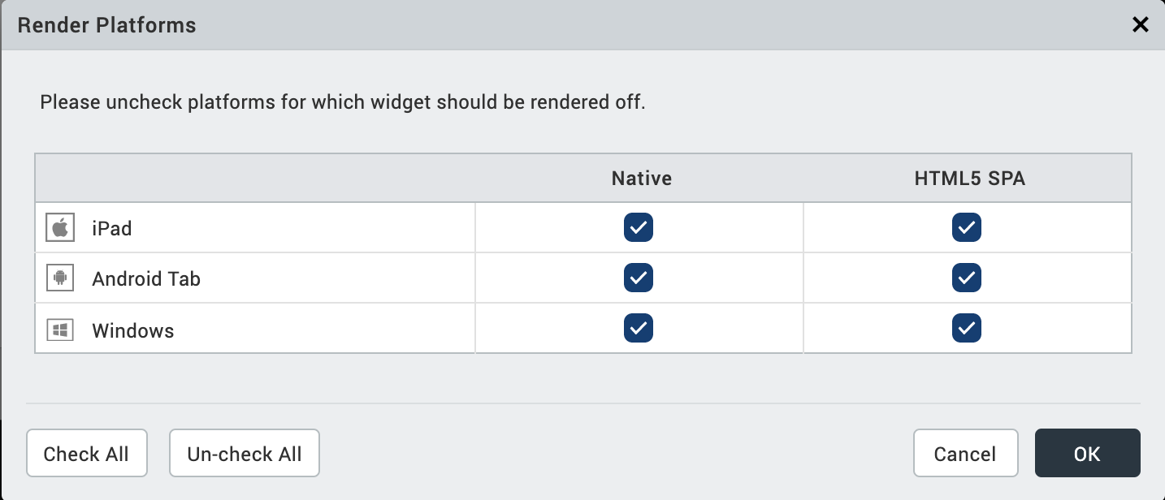Close the Render Platforms dialog with X

tap(1141, 25)
